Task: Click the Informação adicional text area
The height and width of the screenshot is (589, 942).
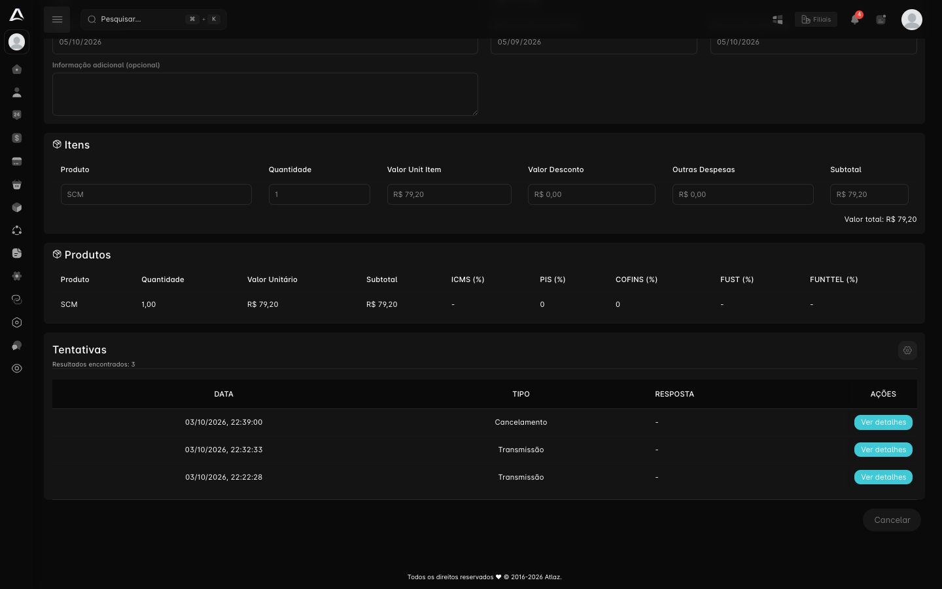Action: 265,94
